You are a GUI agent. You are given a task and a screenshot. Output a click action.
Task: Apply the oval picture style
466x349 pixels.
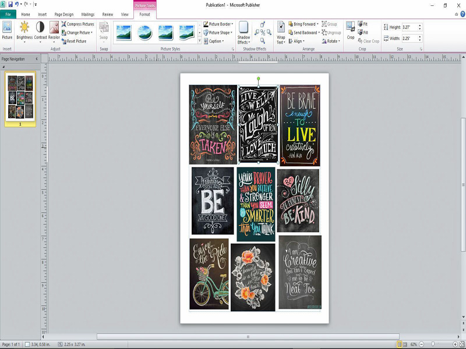tap(144, 33)
